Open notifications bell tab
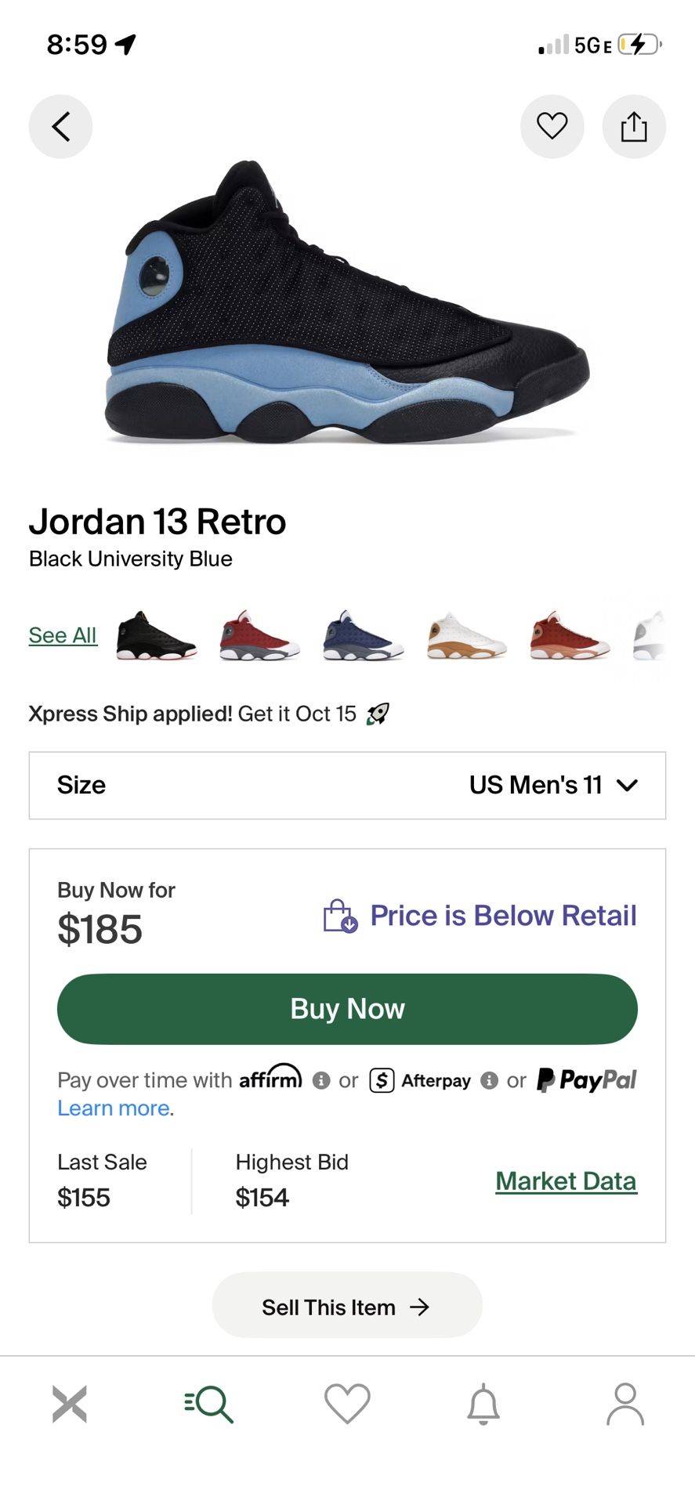 point(483,1403)
